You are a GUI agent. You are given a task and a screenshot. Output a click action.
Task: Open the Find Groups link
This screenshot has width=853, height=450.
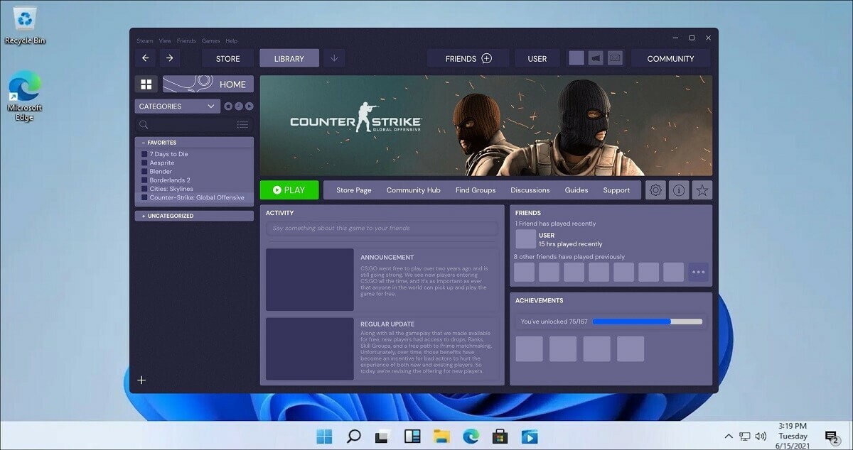tap(476, 190)
